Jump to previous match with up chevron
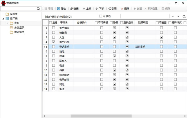 click(x=173, y=16)
